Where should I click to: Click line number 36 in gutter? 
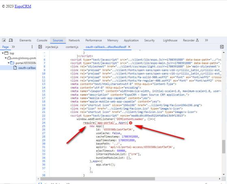[43, 165]
